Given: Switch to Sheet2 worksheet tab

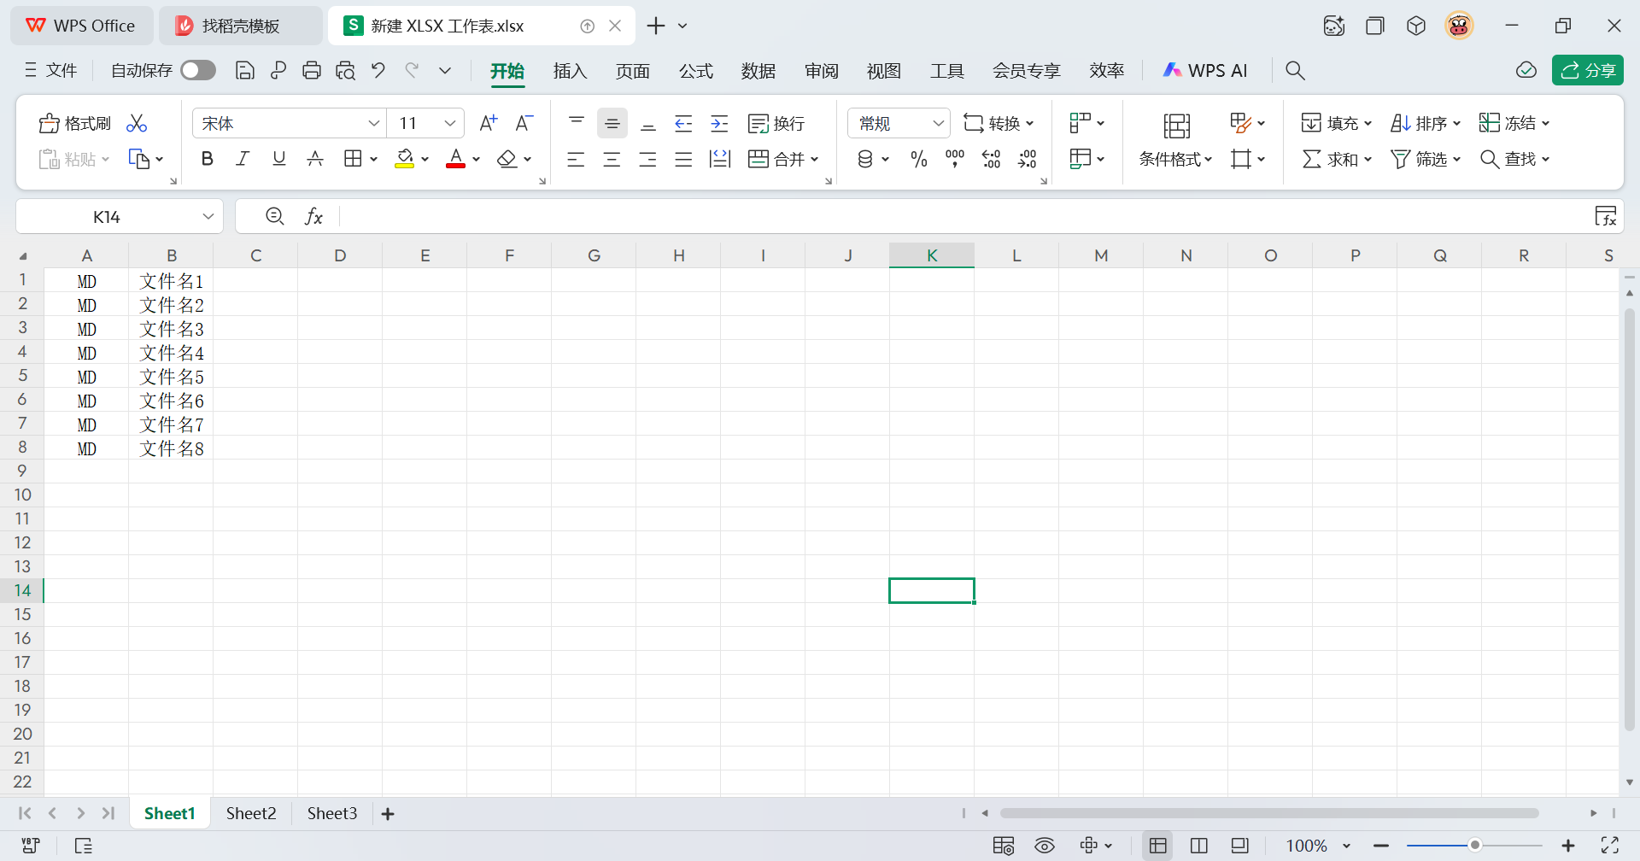Looking at the screenshot, I should tap(251, 813).
